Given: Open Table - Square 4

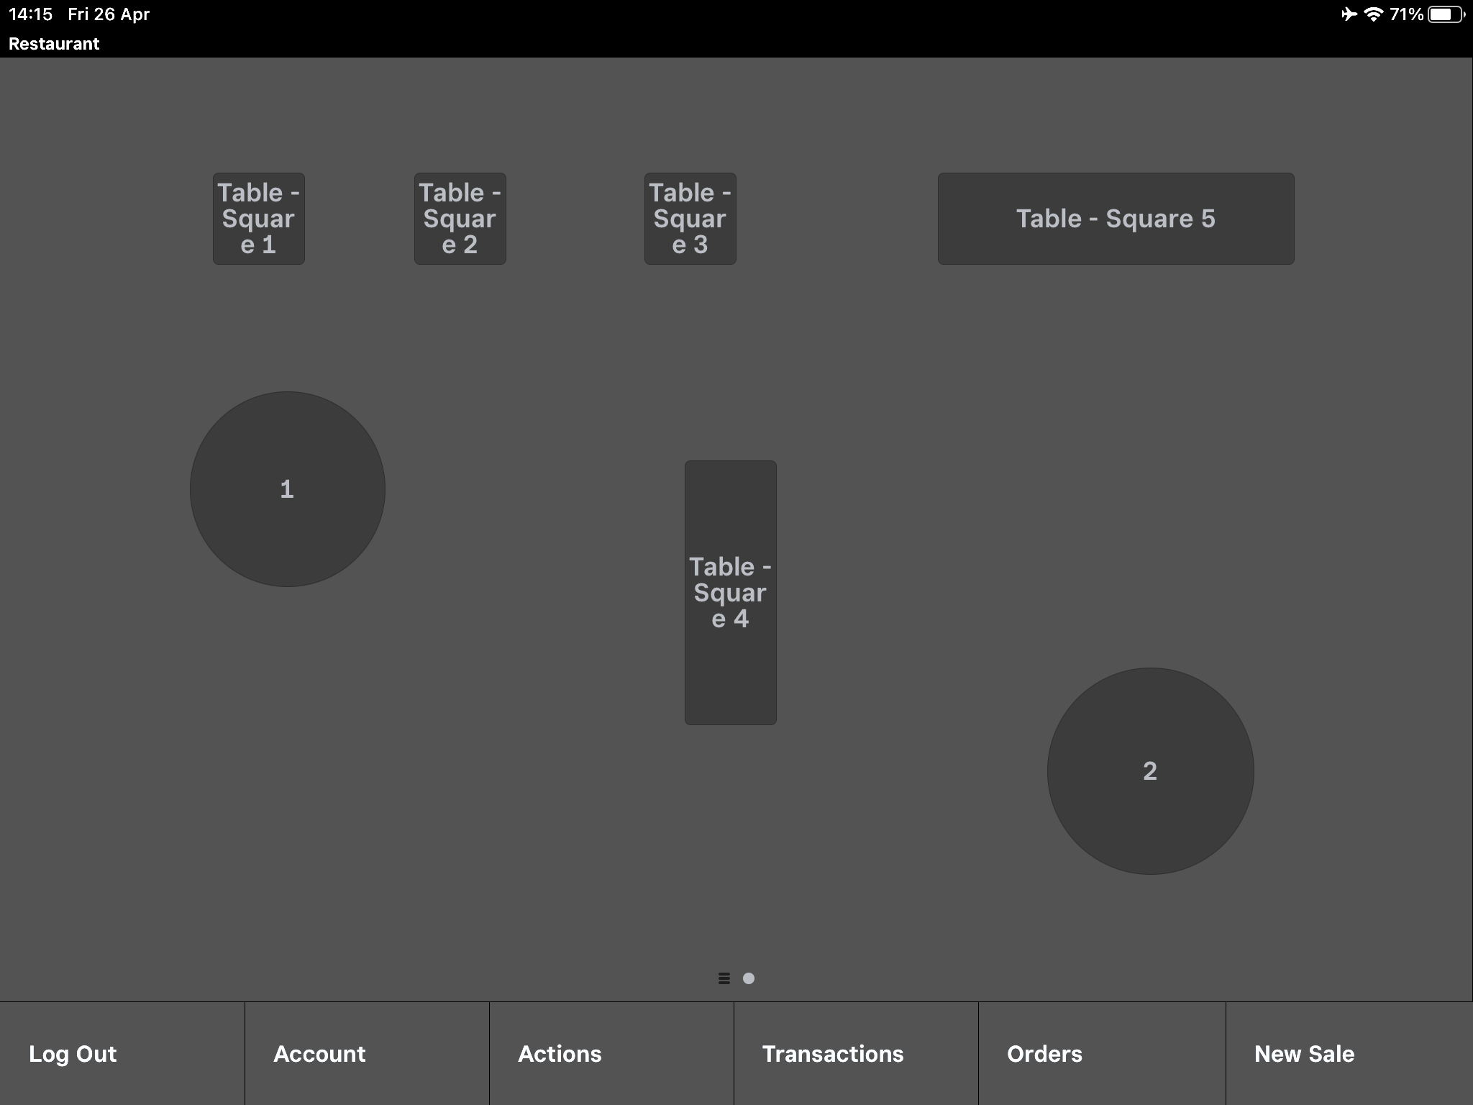Looking at the screenshot, I should click(731, 592).
